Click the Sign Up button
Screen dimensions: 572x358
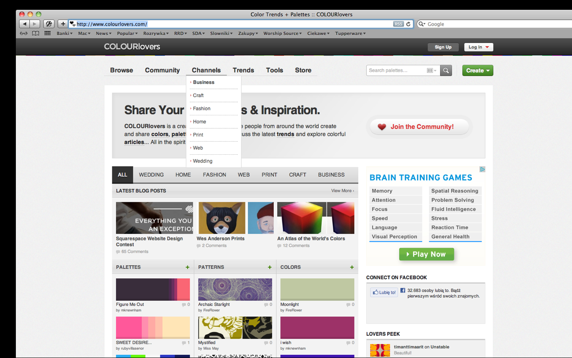tap(443, 47)
